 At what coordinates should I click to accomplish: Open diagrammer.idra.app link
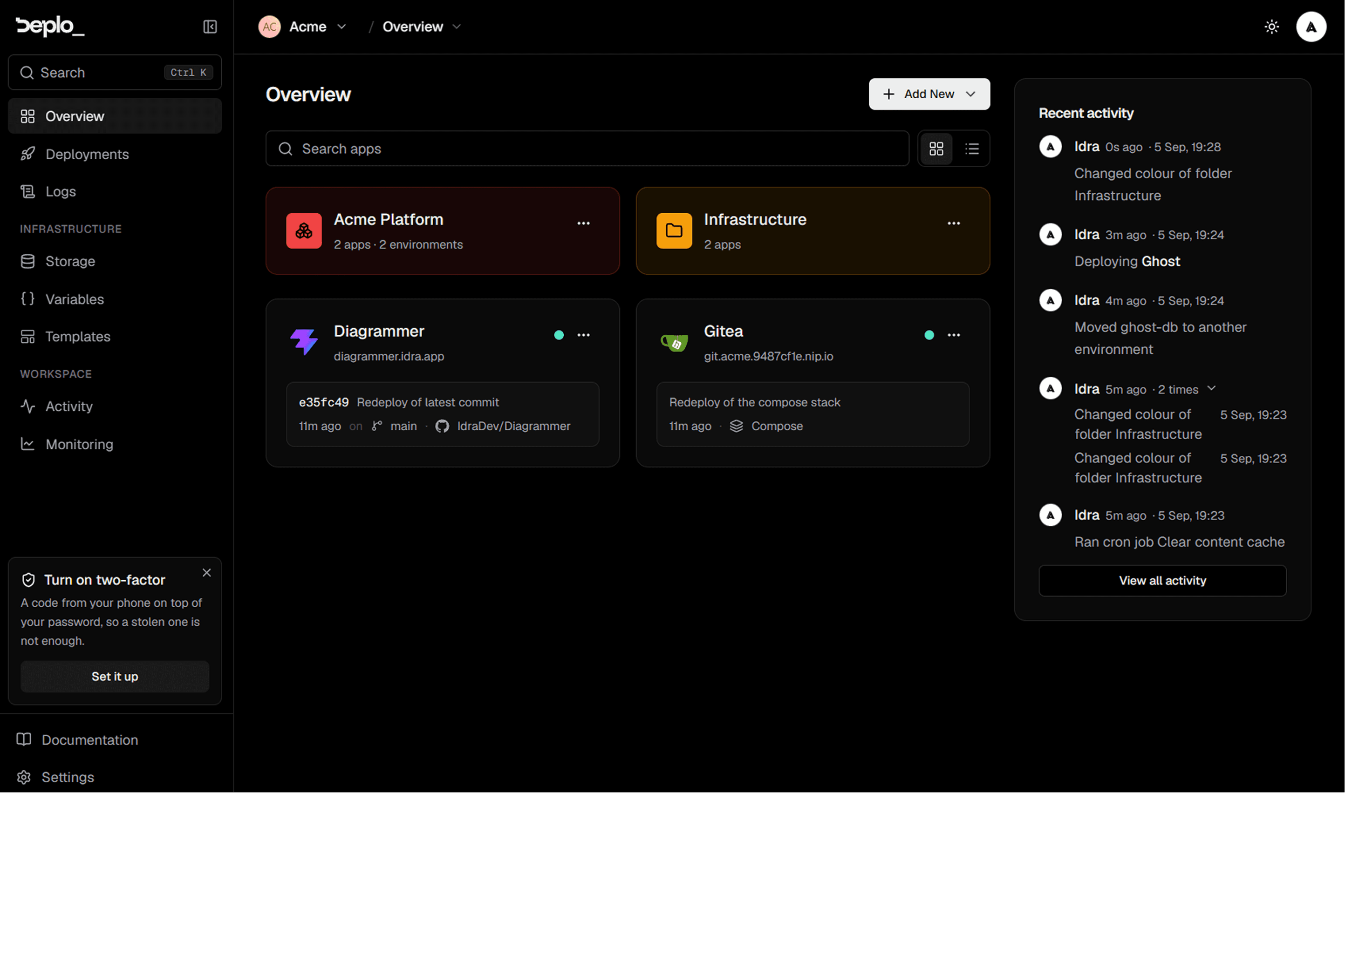(389, 356)
